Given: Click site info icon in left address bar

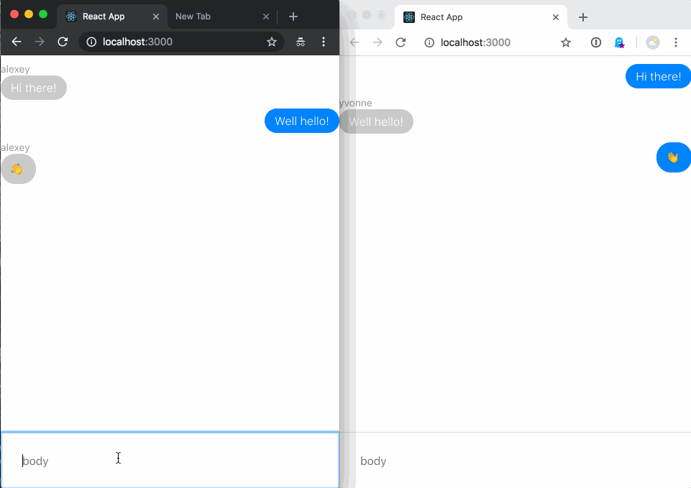Looking at the screenshot, I should tap(91, 42).
